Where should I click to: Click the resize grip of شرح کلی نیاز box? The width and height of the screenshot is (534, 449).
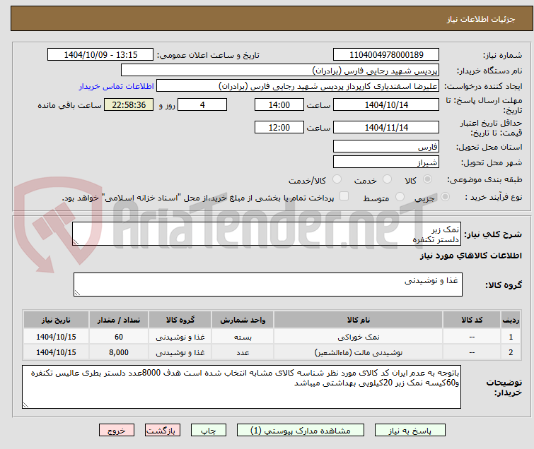(76, 242)
